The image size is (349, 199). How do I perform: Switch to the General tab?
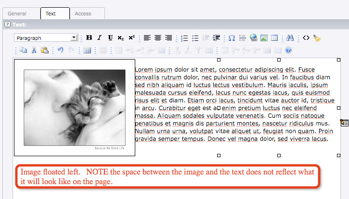pos(17,13)
